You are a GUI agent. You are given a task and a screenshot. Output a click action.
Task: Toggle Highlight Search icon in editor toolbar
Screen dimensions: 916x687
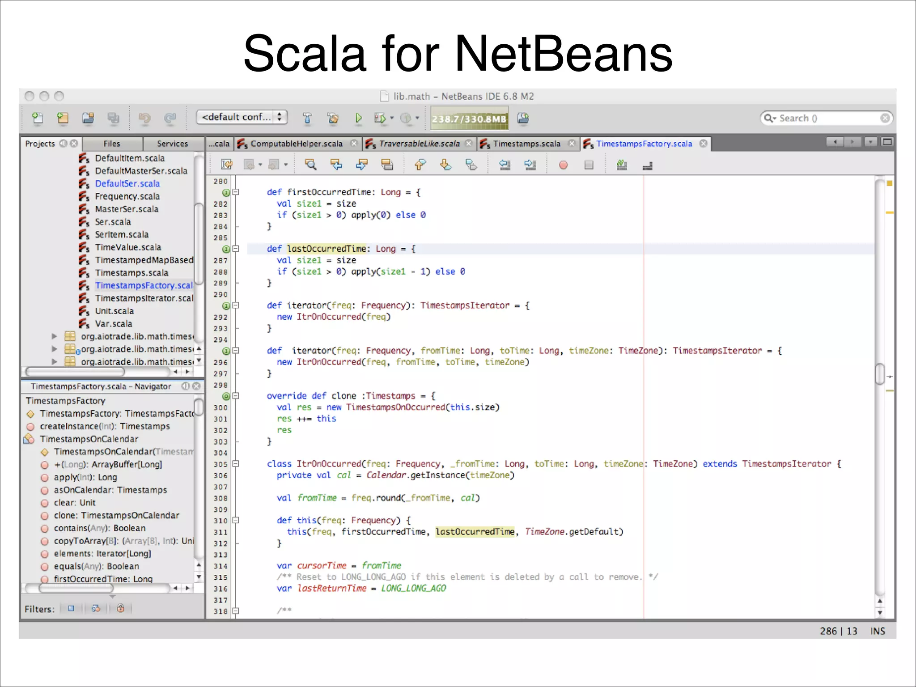coord(387,165)
